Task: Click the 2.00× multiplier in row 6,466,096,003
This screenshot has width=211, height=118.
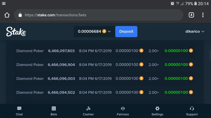Action: point(154,78)
